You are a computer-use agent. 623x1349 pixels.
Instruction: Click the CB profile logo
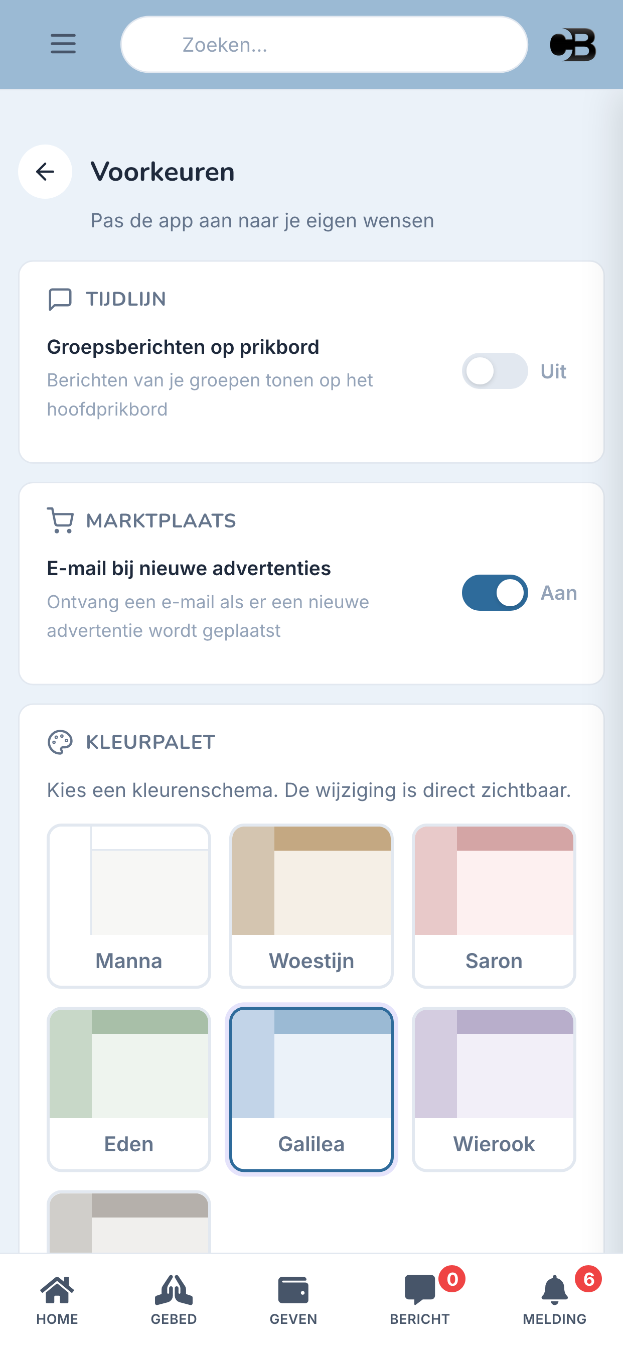(573, 45)
